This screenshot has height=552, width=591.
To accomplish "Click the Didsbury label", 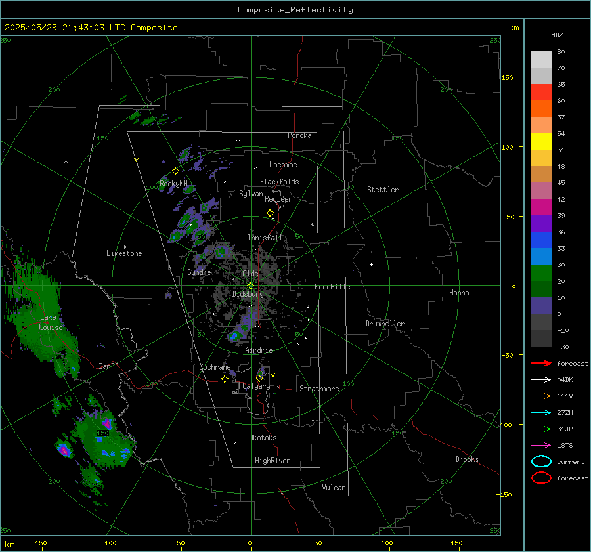I will pyautogui.click(x=248, y=294).
